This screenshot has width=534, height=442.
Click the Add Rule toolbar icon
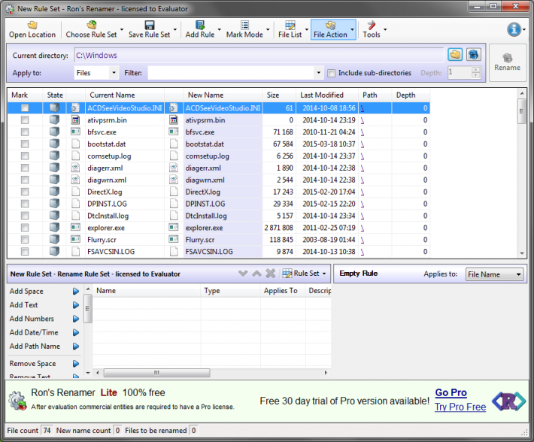click(x=200, y=25)
